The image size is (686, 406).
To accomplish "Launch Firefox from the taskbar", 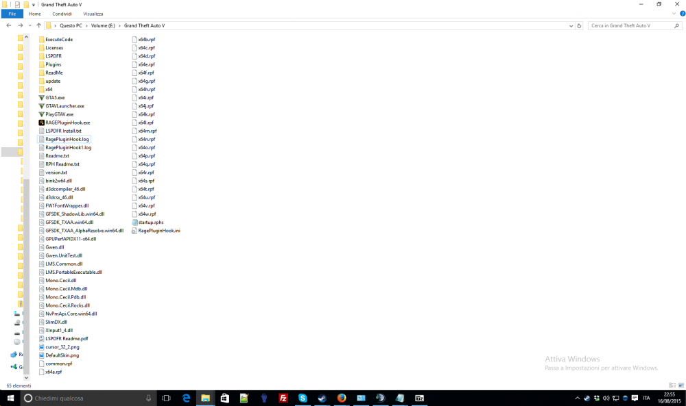I will pyautogui.click(x=342, y=397).
